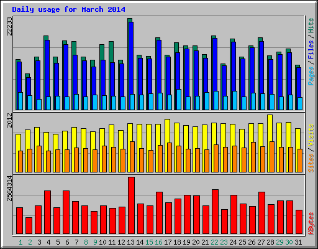Select the tallest blue Files bar for day 13
Image resolution: width=318 pixels, height=249 pixels.
131,58
